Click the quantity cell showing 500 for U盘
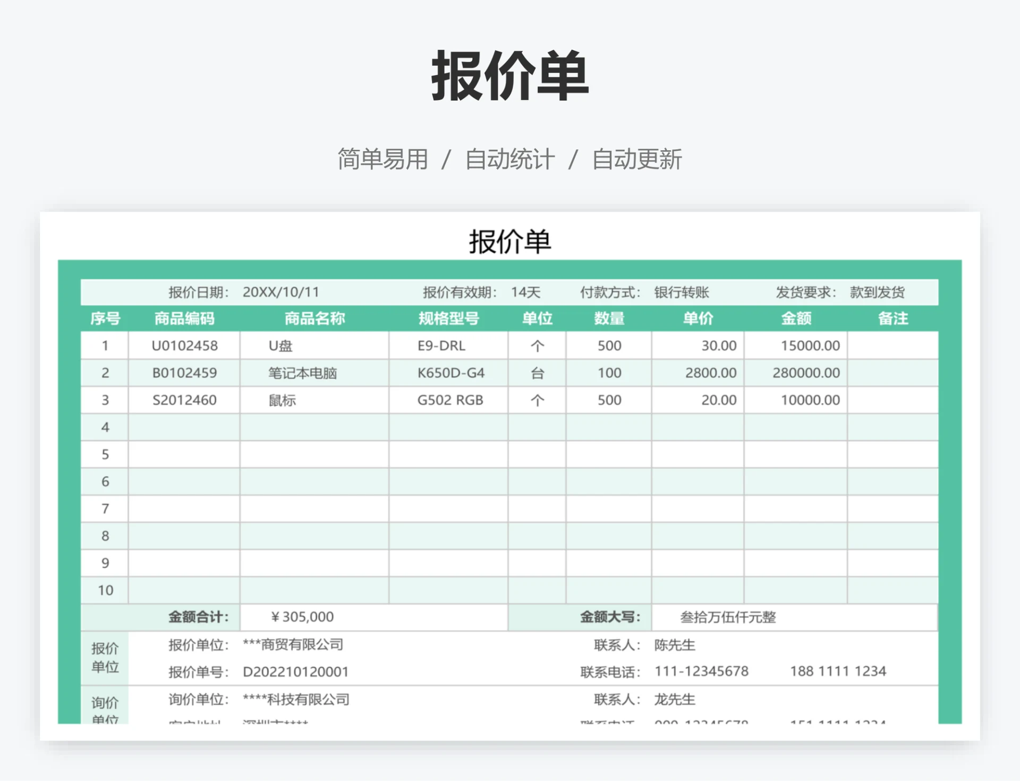This screenshot has height=781, width=1020. pyautogui.click(x=609, y=345)
